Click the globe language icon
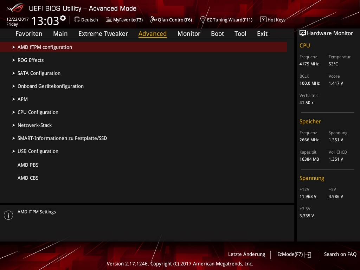Screen dimensions: 360x270 pyautogui.click(x=77, y=20)
